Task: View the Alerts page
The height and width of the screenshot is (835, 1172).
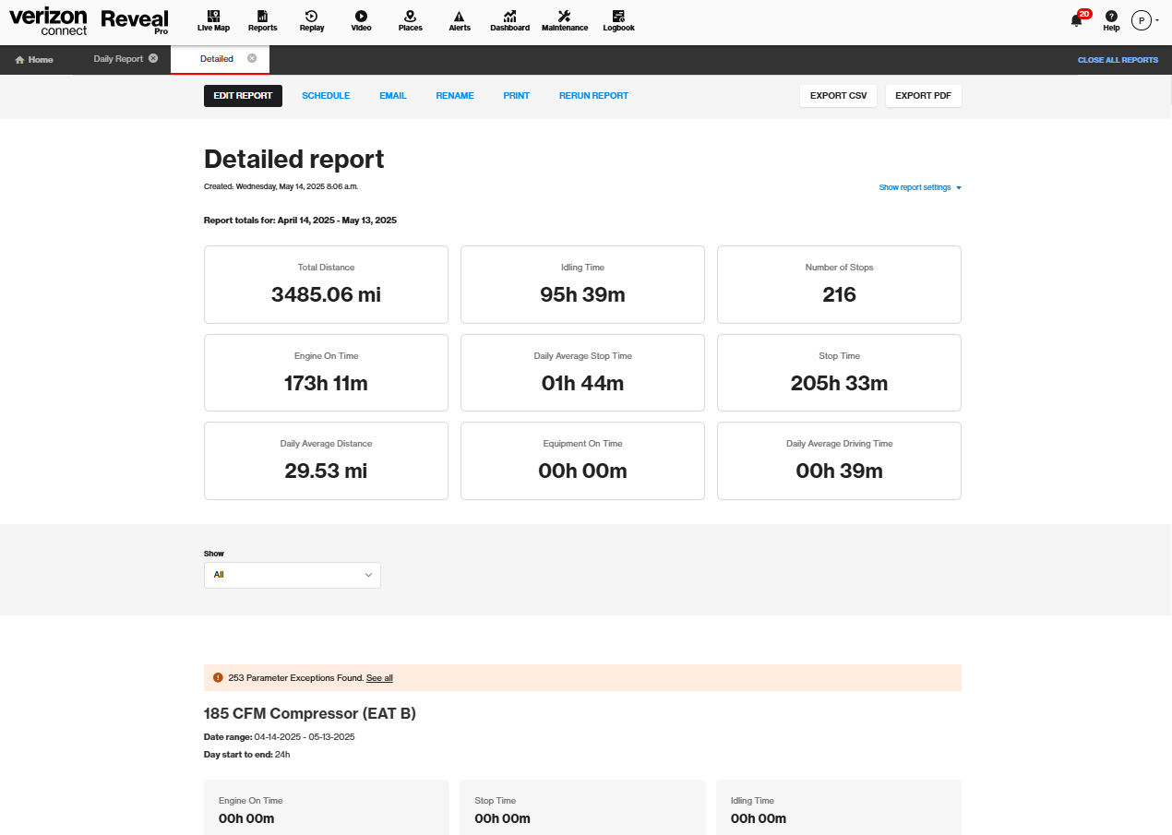Action: click(x=460, y=20)
